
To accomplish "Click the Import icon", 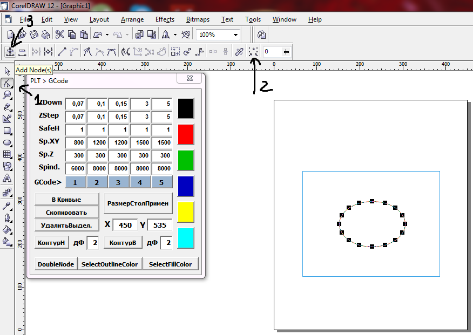I will (x=139, y=35).
